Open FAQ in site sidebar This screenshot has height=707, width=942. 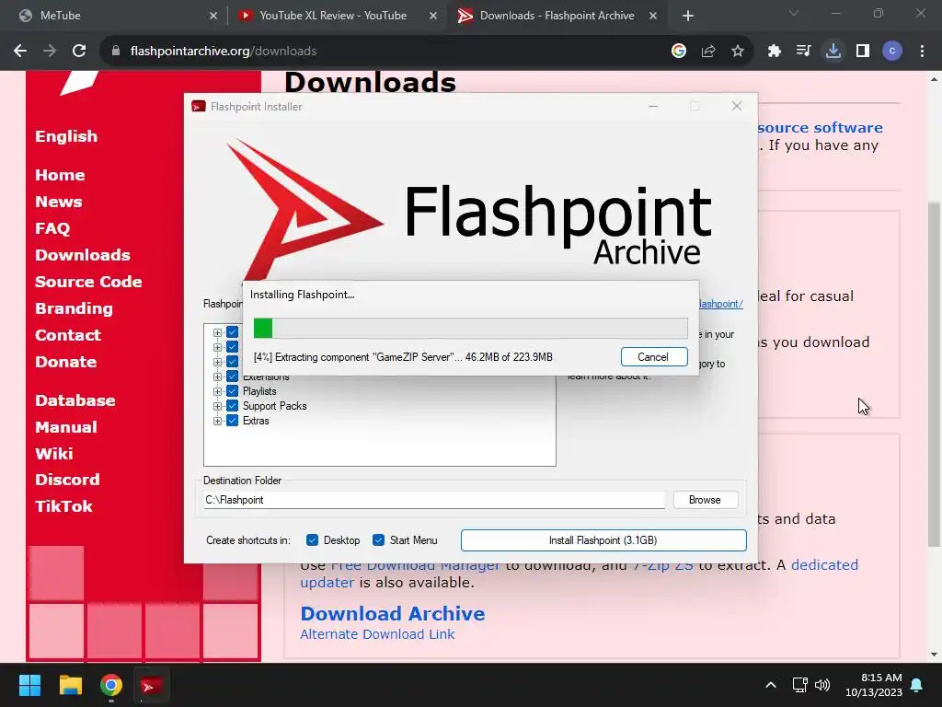coord(52,228)
